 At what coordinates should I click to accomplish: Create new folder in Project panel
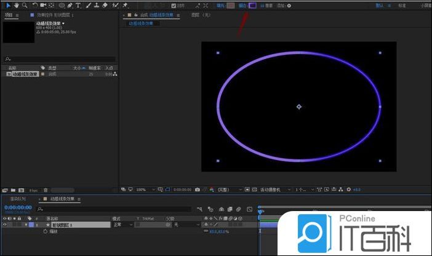pos(12,190)
